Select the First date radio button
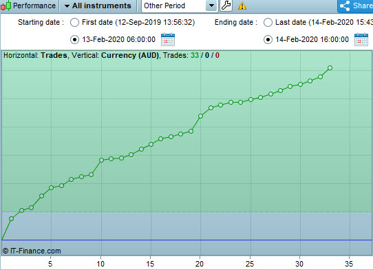373x270 pixels. tap(74, 22)
